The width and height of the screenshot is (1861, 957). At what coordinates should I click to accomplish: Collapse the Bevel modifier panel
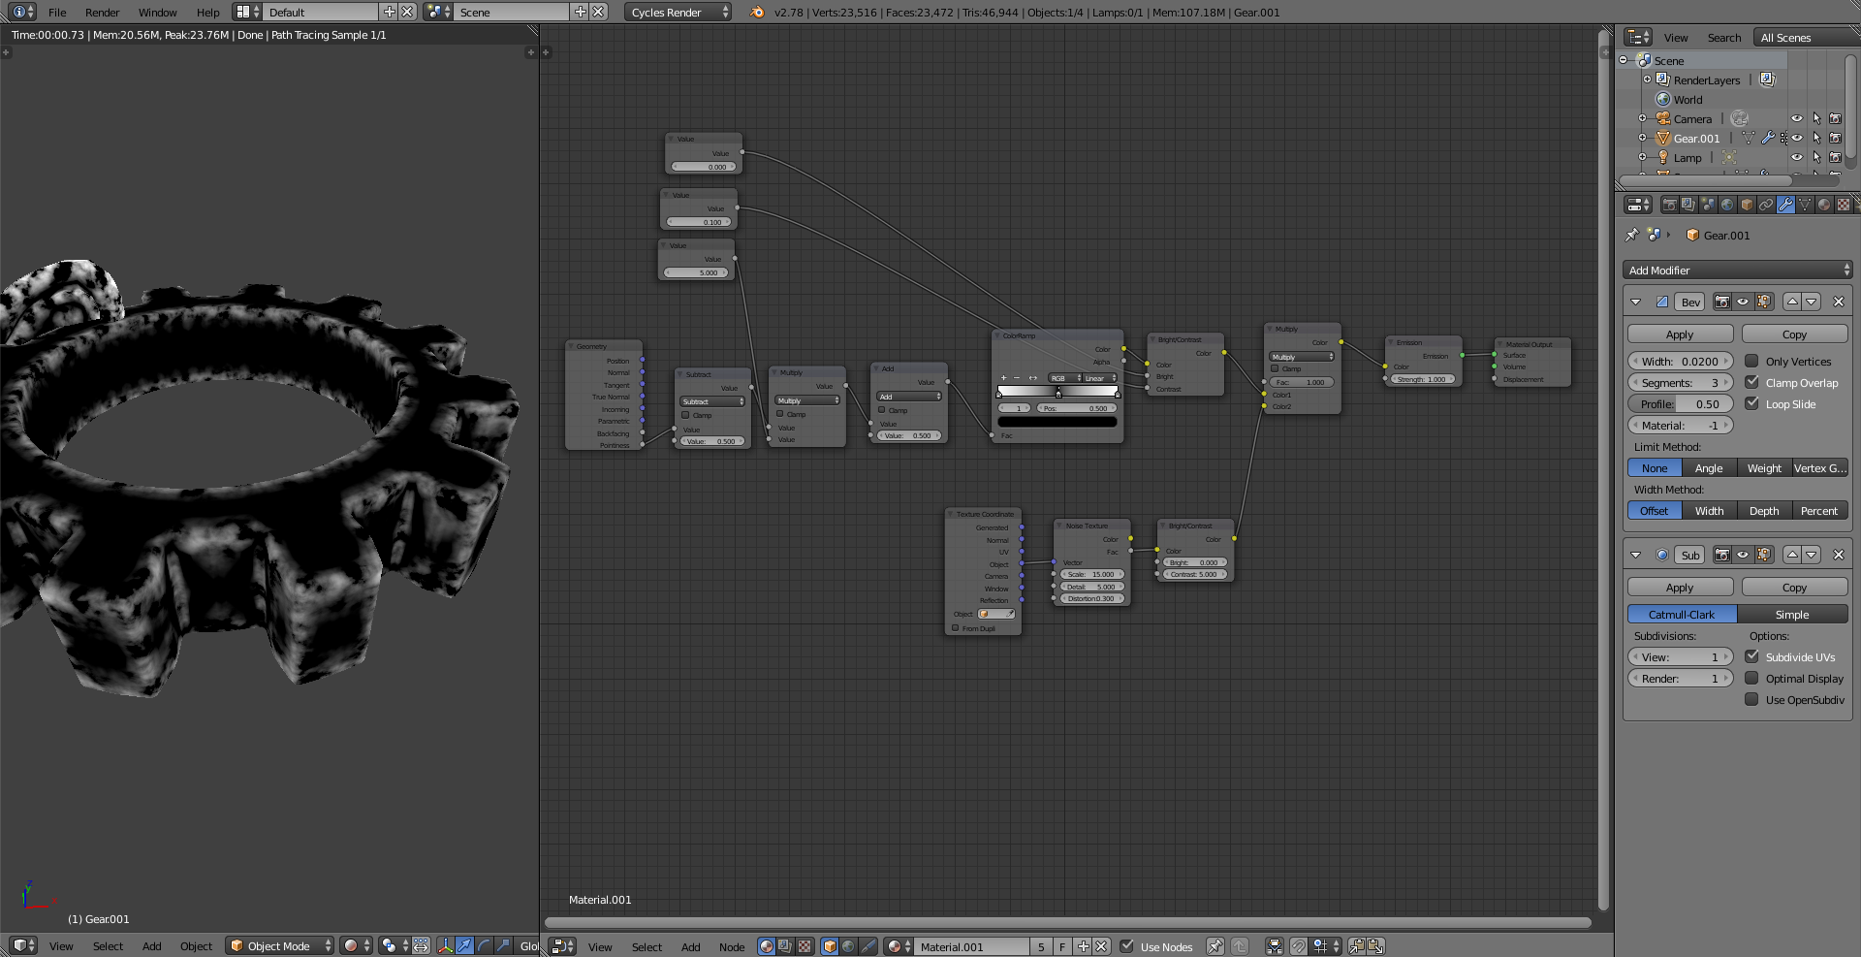[1636, 302]
